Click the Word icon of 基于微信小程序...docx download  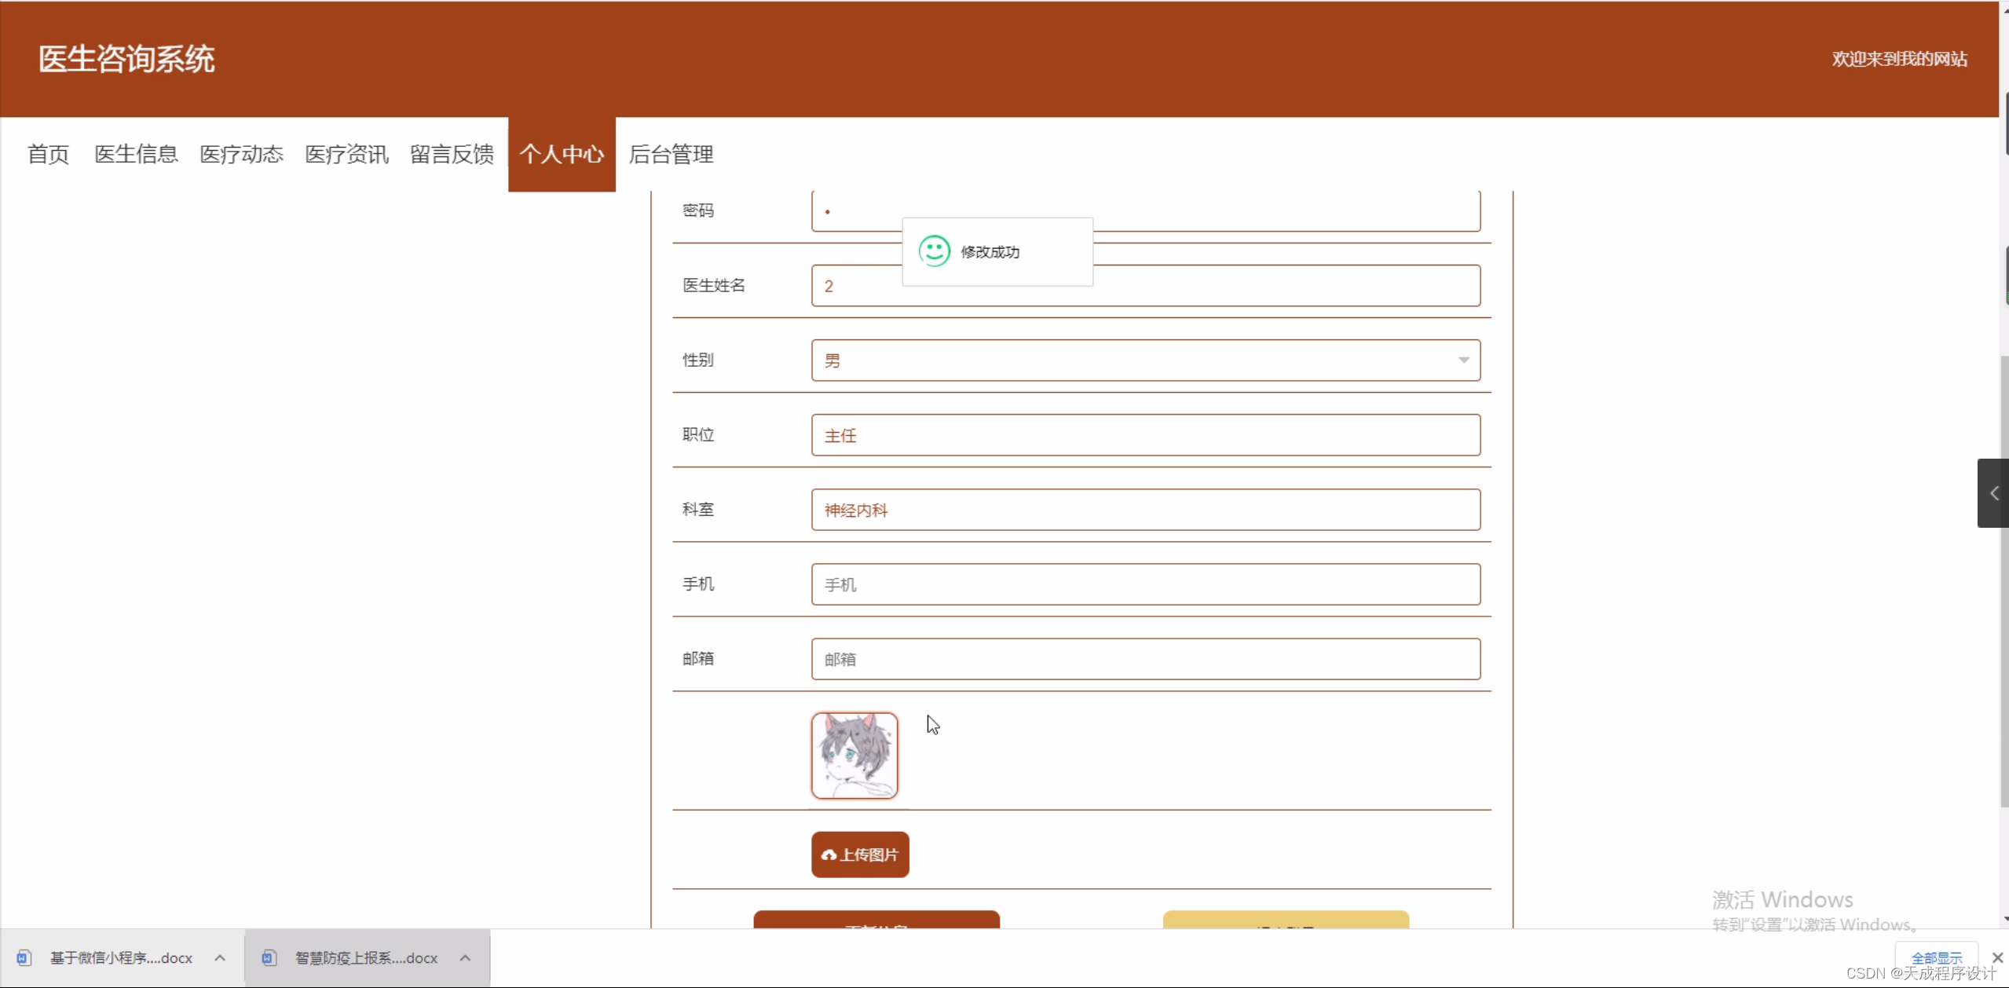pos(24,957)
